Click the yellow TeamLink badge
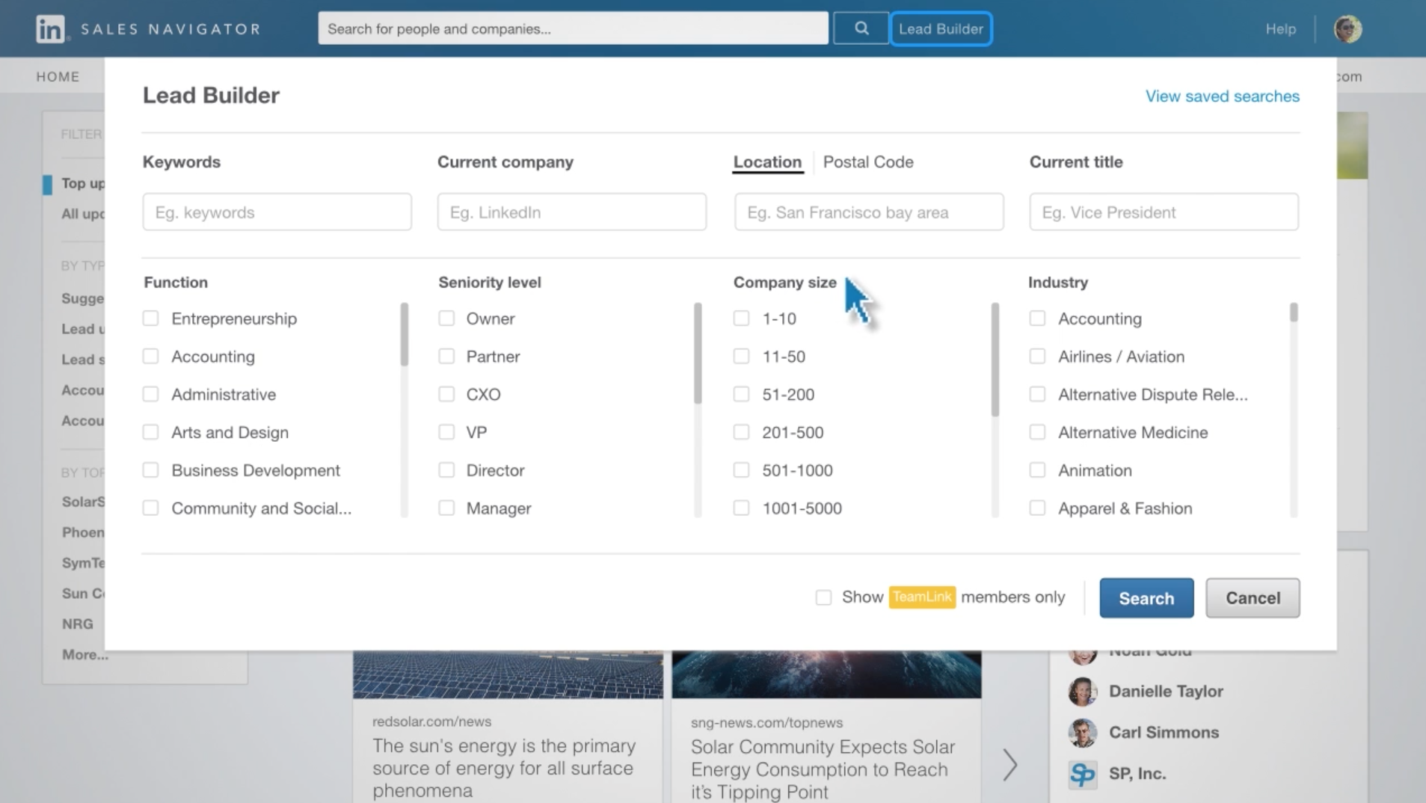Screen dimensions: 1426x803 [922, 597]
